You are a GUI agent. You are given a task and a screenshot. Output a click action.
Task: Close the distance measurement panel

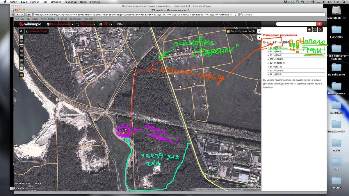[320, 30]
